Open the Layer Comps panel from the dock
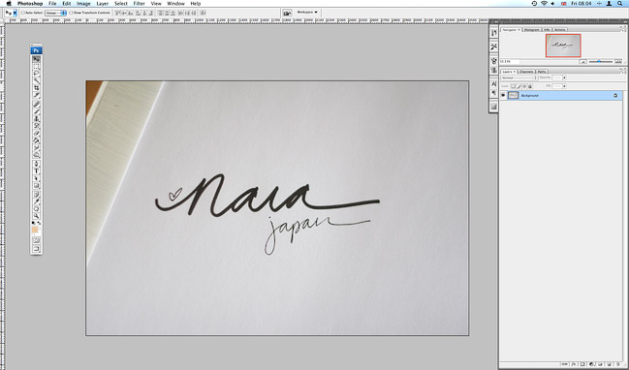The height and width of the screenshot is (370, 629). pos(494,107)
